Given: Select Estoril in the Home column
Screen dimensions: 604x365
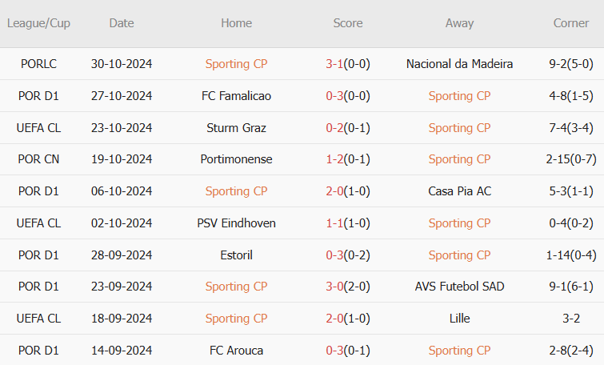Looking at the screenshot, I should (236, 255).
